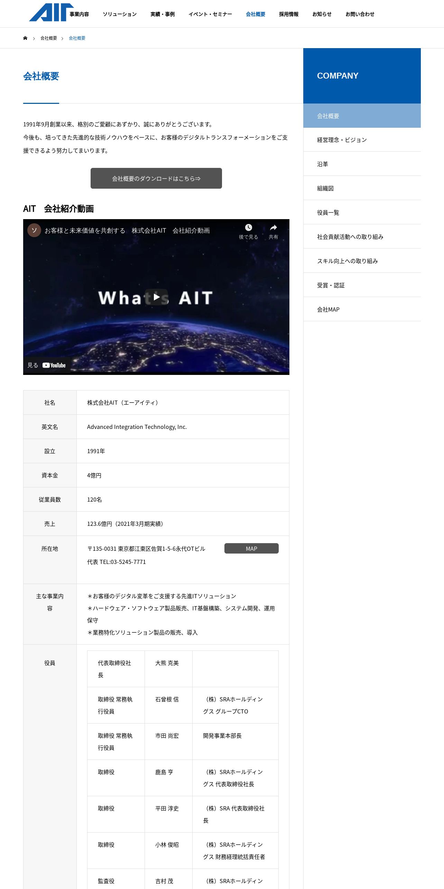Open 組織図 sidebar link
The width and height of the screenshot is (444, 889).
coord(362,188)
